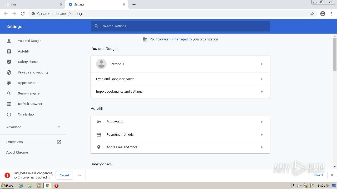Open media player icon in taskbar
The height and width of the screenshot is (189, 337).
pos(39,186)
